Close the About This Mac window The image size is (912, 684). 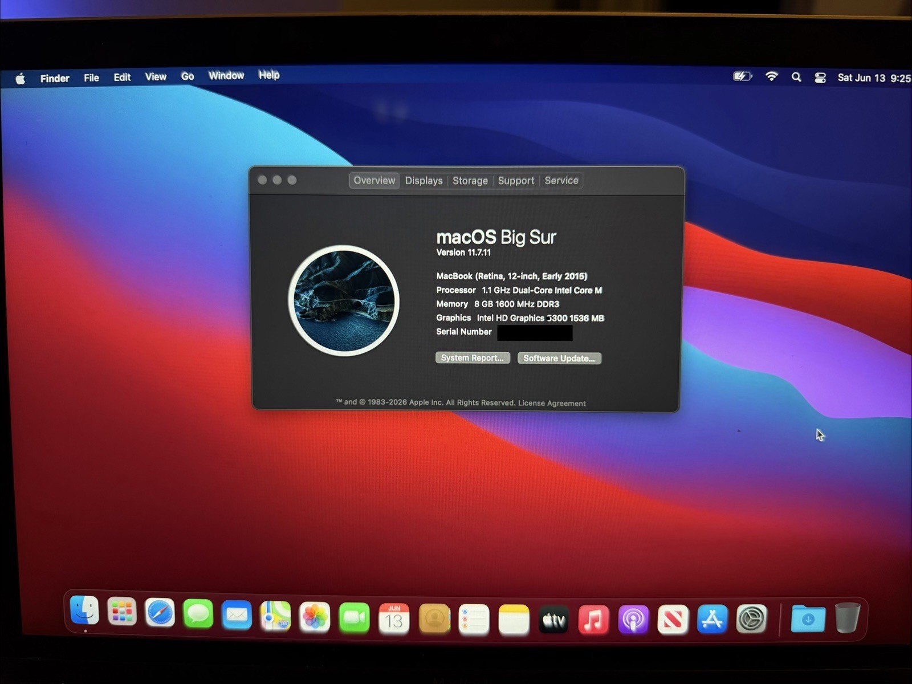tap(262, 180)
